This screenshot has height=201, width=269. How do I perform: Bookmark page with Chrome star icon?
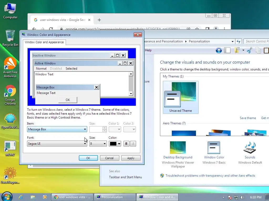click(x=197, y=29)
